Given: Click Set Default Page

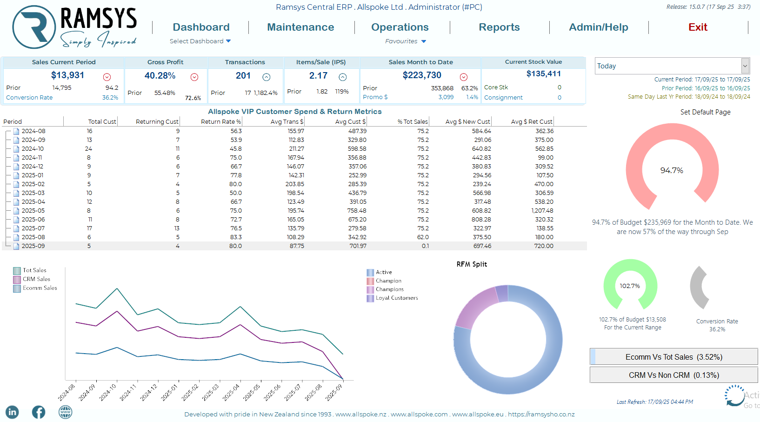Looking at the screenshot, I should 705,112.
